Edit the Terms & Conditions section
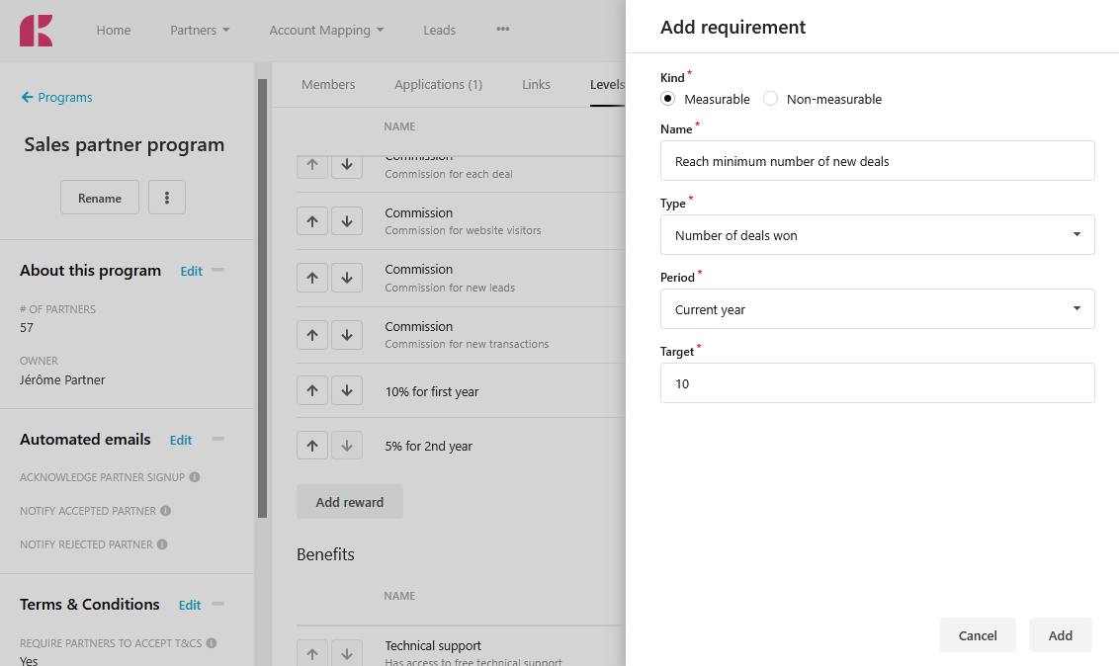 190,605
